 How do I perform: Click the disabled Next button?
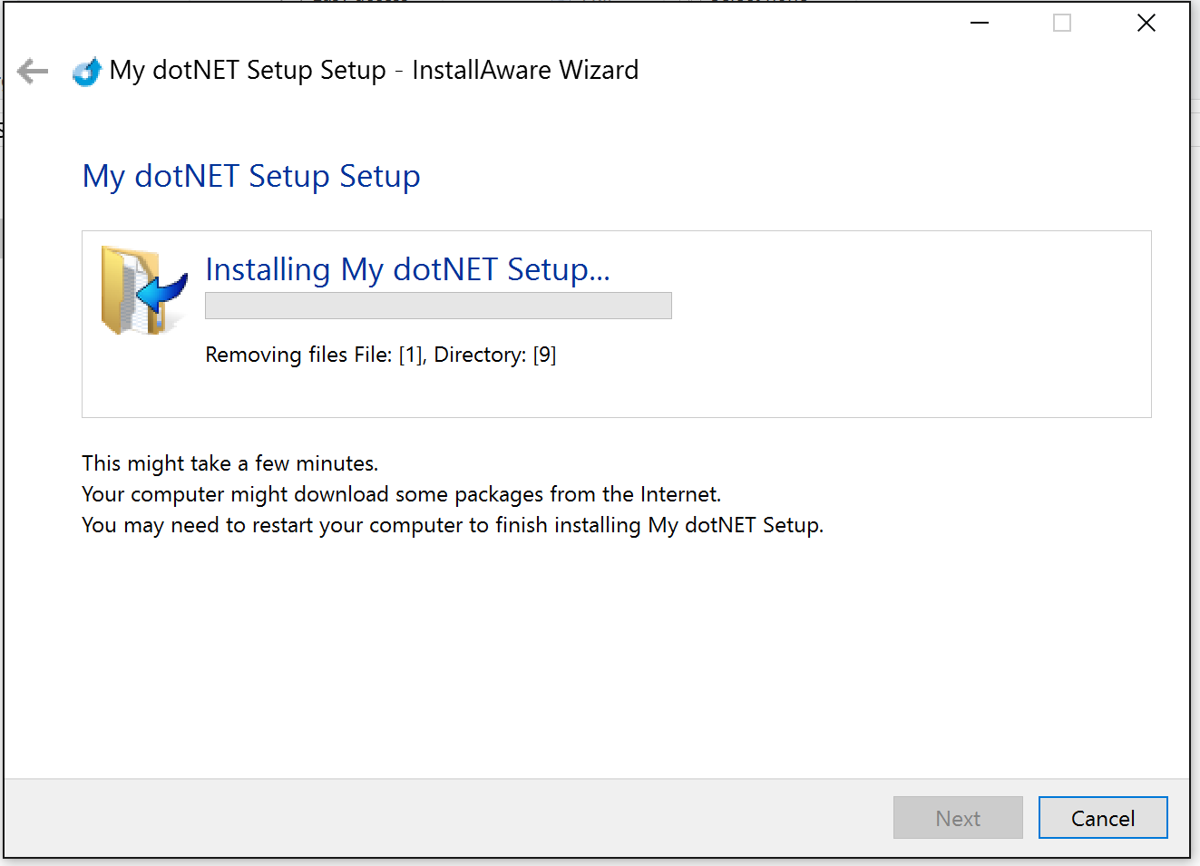[x=958, y=818]
